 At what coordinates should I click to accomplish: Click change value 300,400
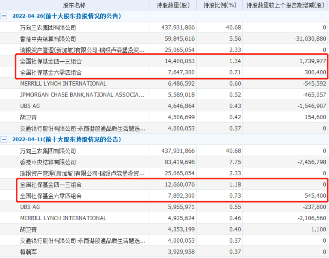click(x=316, y=73)
